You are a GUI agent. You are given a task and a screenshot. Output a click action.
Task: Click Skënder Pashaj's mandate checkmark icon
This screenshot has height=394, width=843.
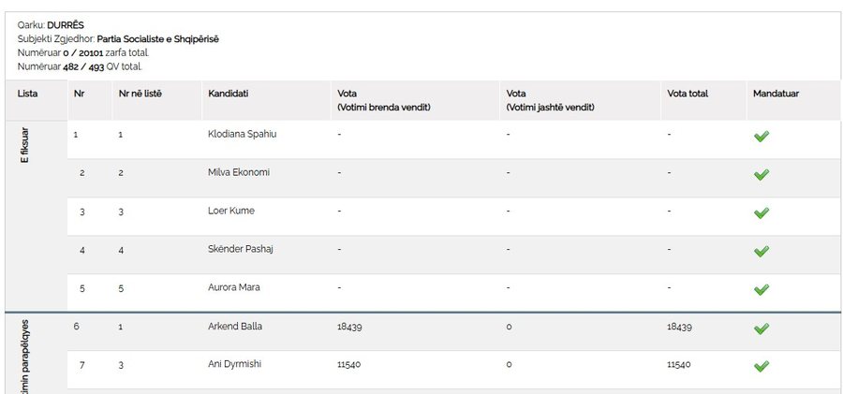[x=762, y=252]
